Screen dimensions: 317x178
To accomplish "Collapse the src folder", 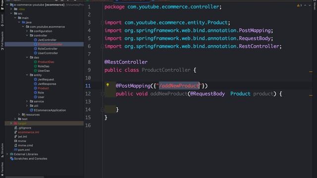I will 11,13.
